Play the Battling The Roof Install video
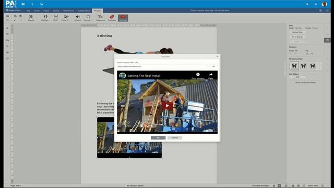The image size is (334, 188). pyautogui.click(x=168, y=105)
